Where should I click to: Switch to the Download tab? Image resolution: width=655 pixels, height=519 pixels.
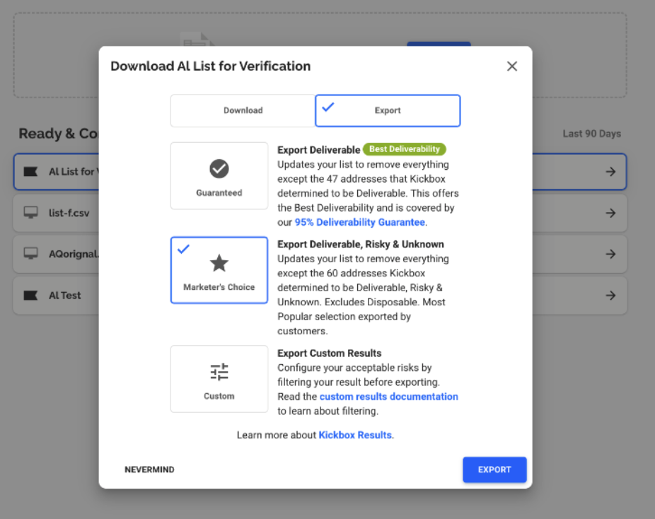[x=243, y=110]
